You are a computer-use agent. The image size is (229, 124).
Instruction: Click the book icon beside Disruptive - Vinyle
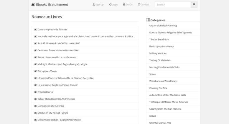point(36,71)
